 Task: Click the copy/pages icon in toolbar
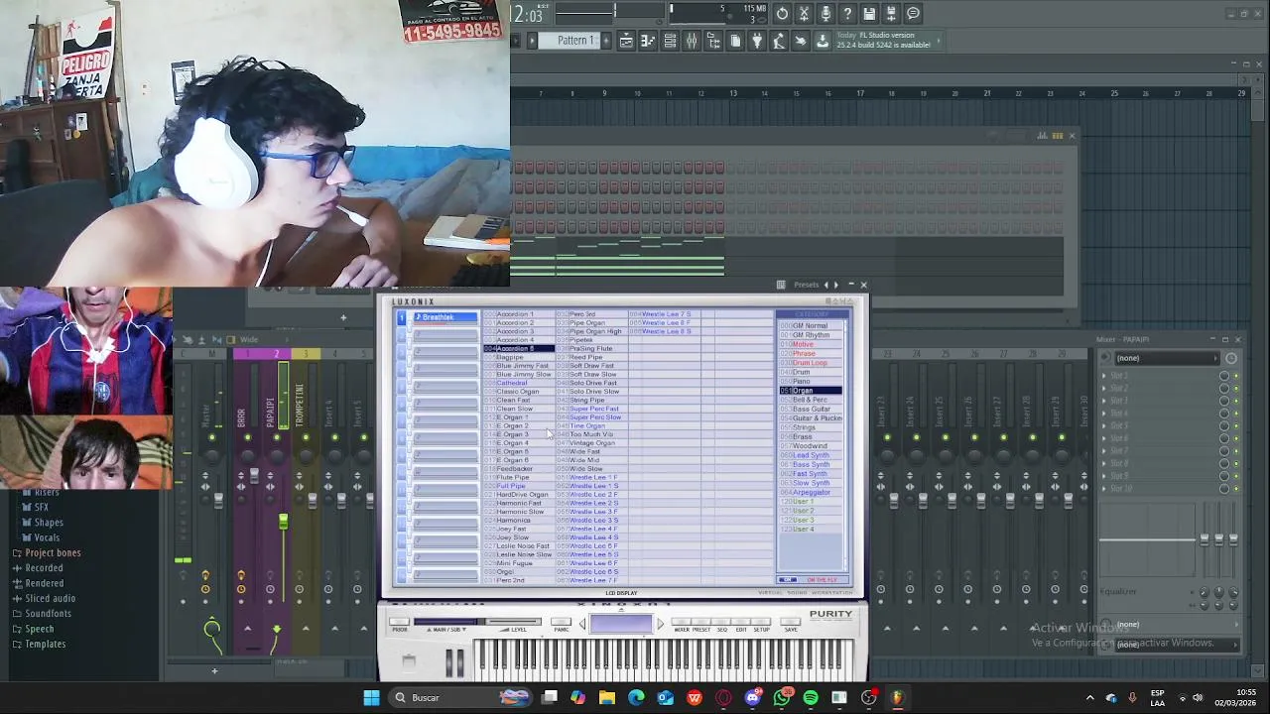[735, 41]
